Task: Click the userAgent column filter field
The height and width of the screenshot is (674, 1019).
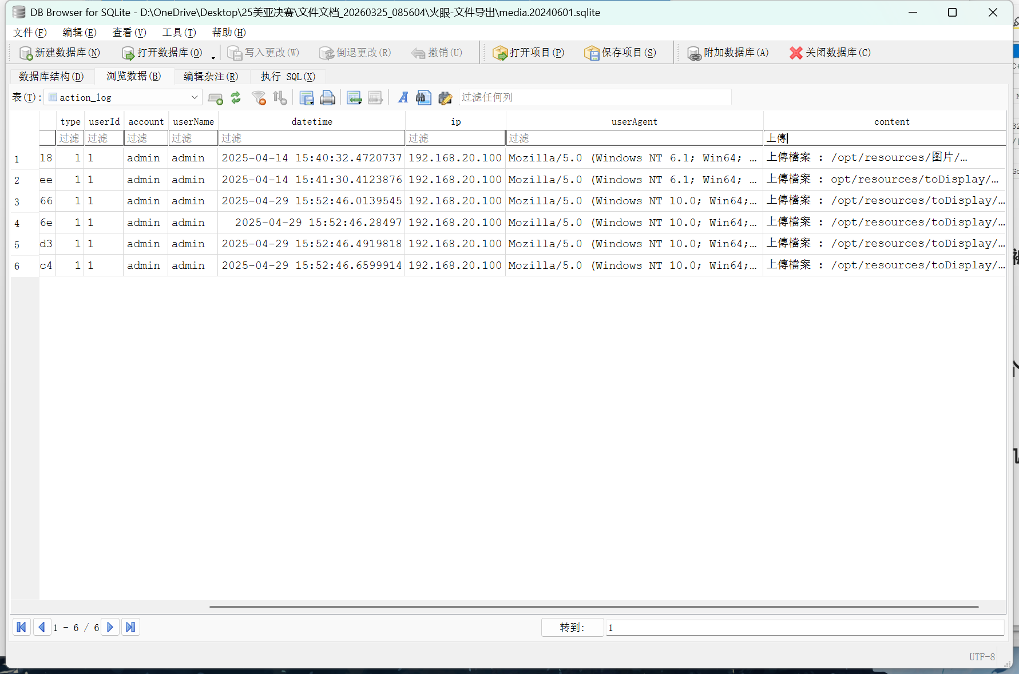Action: [635, 138]
